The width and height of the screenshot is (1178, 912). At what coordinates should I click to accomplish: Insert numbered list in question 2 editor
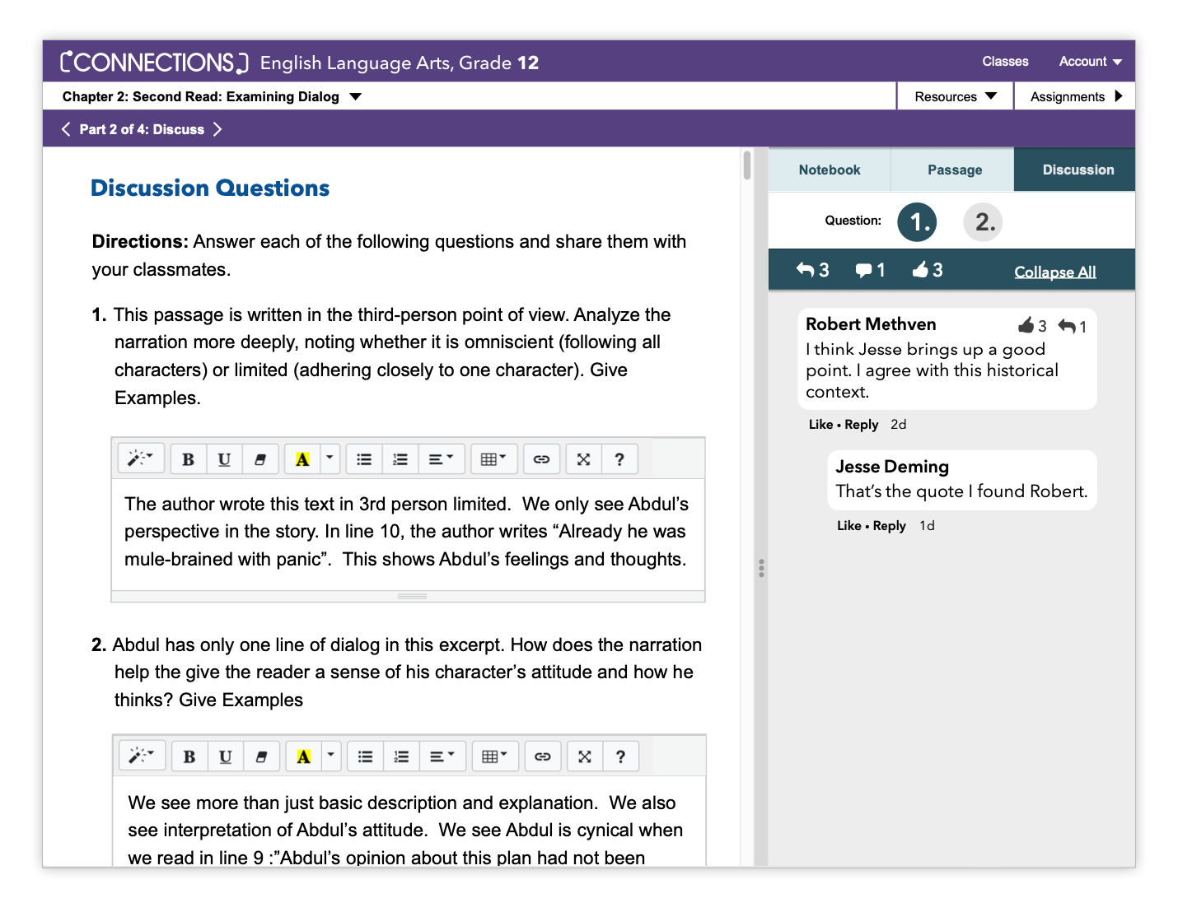coord(402,756)
